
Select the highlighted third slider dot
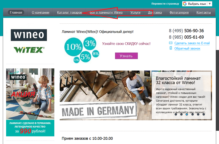187,114
